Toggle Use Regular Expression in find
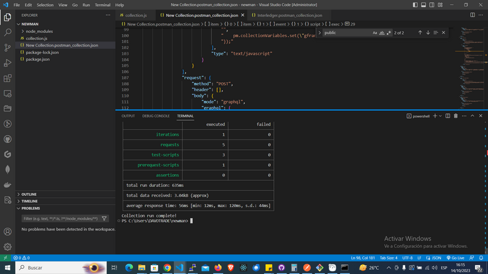 pyautogui.click(x=389, y=33)
